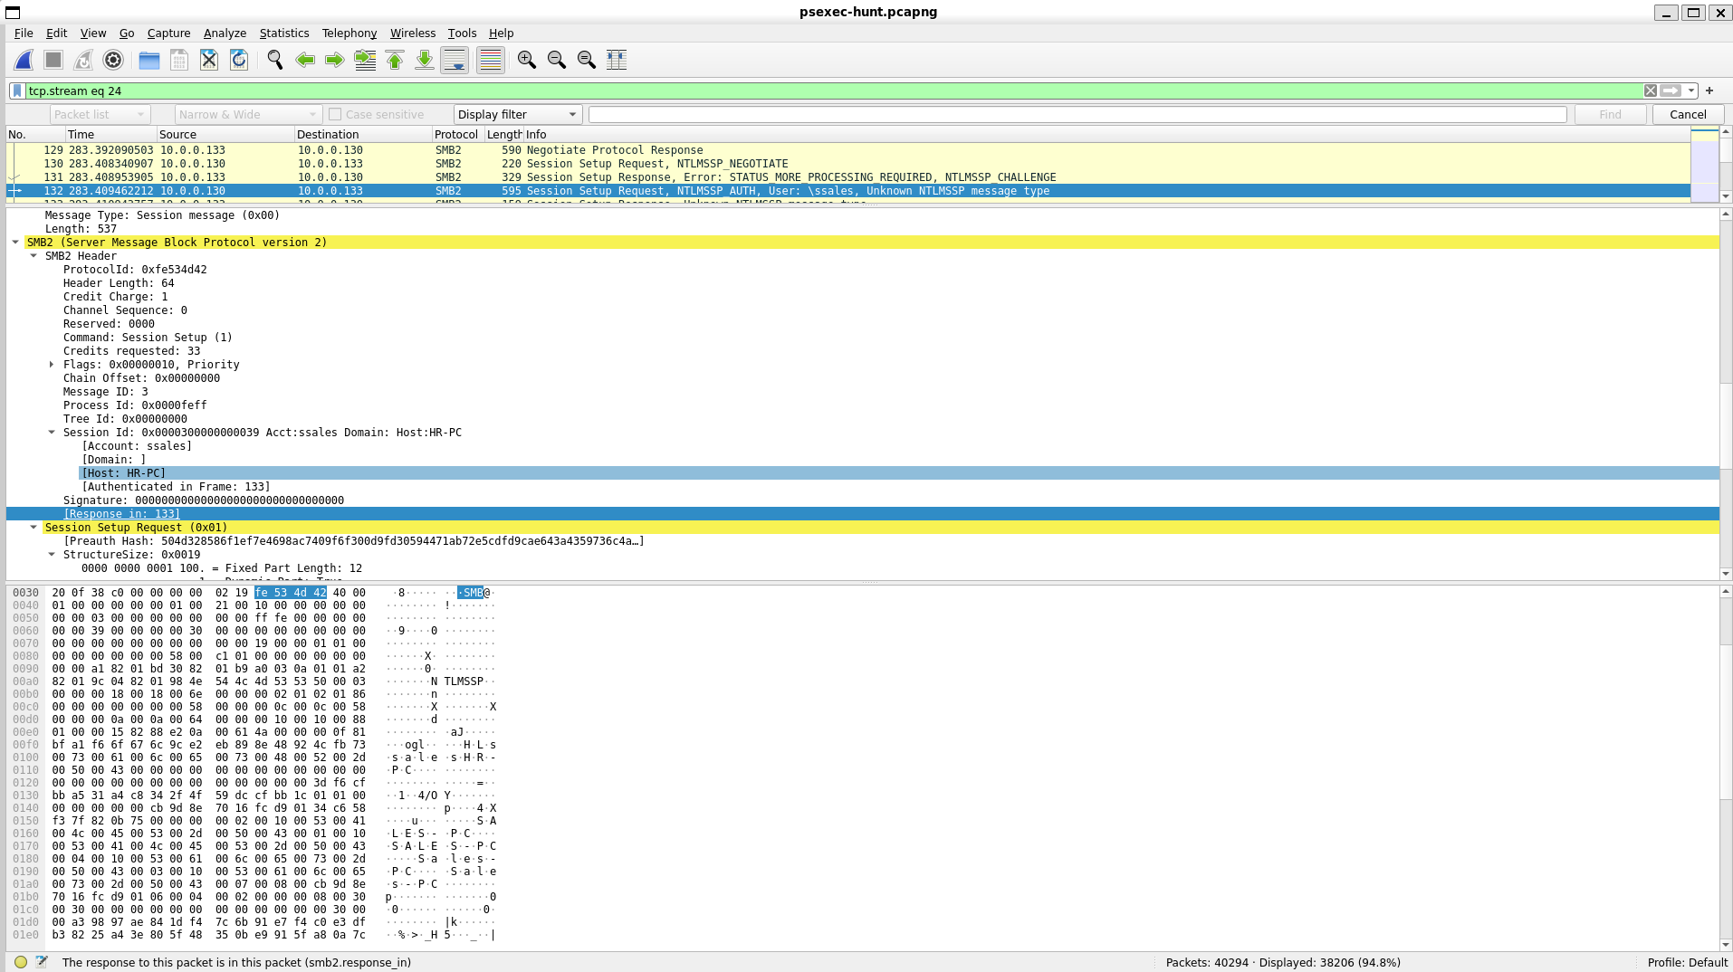Viewport: 1733px width, 972px height.
Task: Open the recent filters dropdown
Action: click(x=1691, y=91)
